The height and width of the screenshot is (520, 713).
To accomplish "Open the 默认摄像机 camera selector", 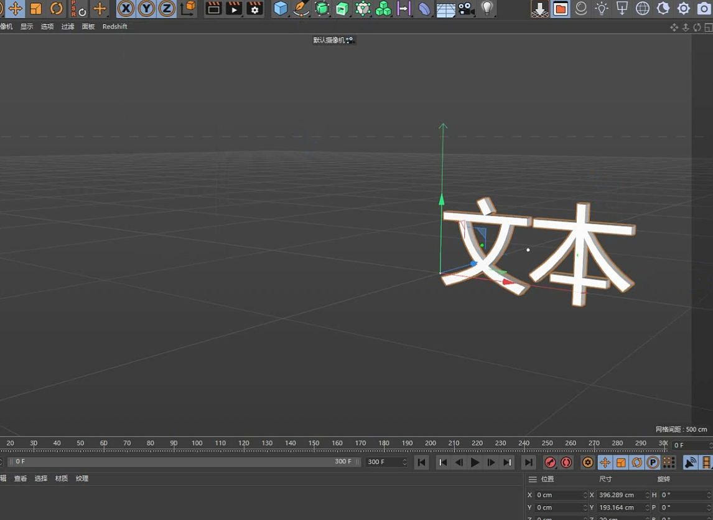I will (334, 40).
